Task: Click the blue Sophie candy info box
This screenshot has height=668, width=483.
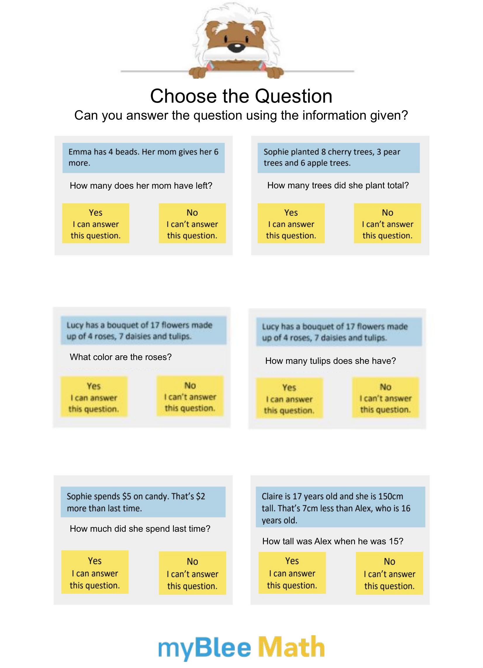Action: pyautogui.click(x=143, y=502)
